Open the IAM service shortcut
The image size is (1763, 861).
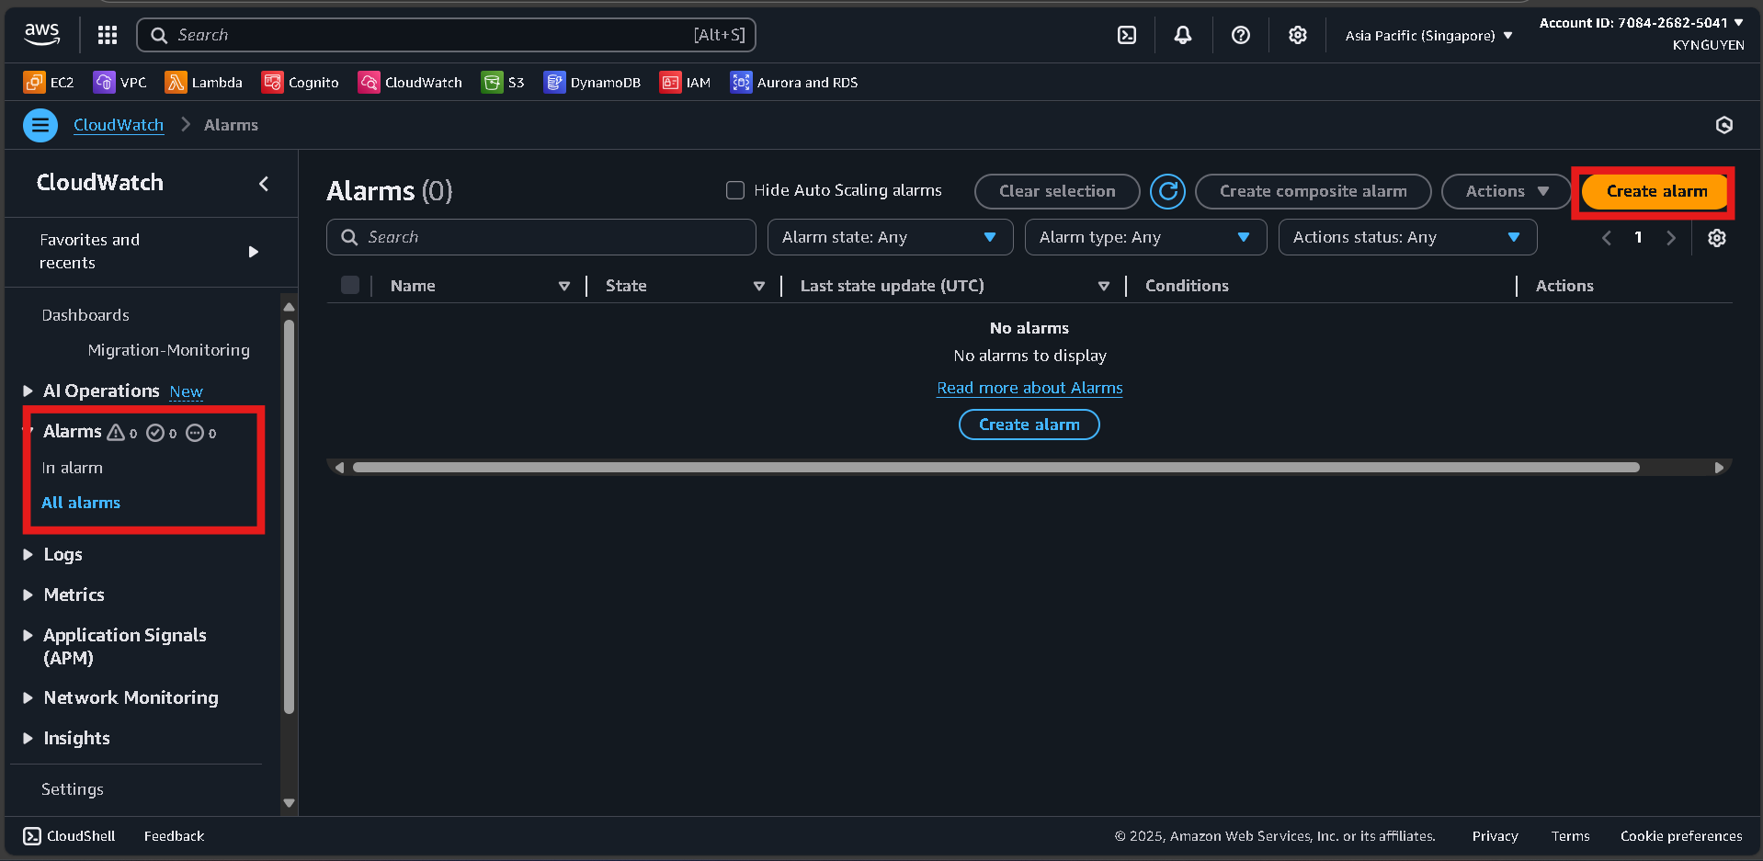point(685,82)
